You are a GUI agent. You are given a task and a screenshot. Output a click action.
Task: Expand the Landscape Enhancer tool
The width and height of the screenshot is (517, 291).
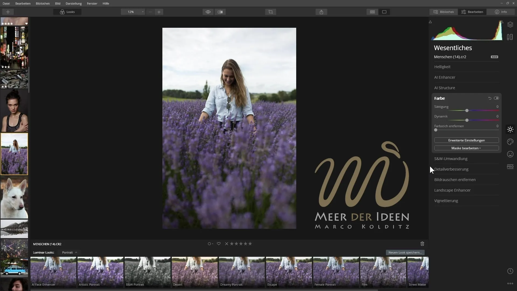tap(466, 190)
